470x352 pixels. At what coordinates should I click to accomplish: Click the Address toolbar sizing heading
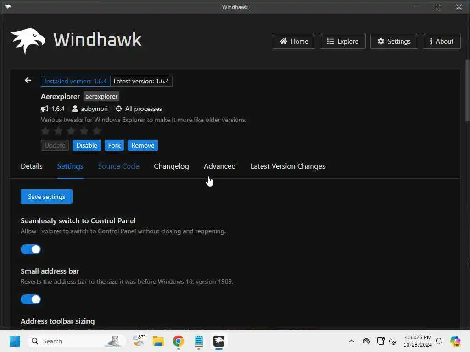(57, 321)
